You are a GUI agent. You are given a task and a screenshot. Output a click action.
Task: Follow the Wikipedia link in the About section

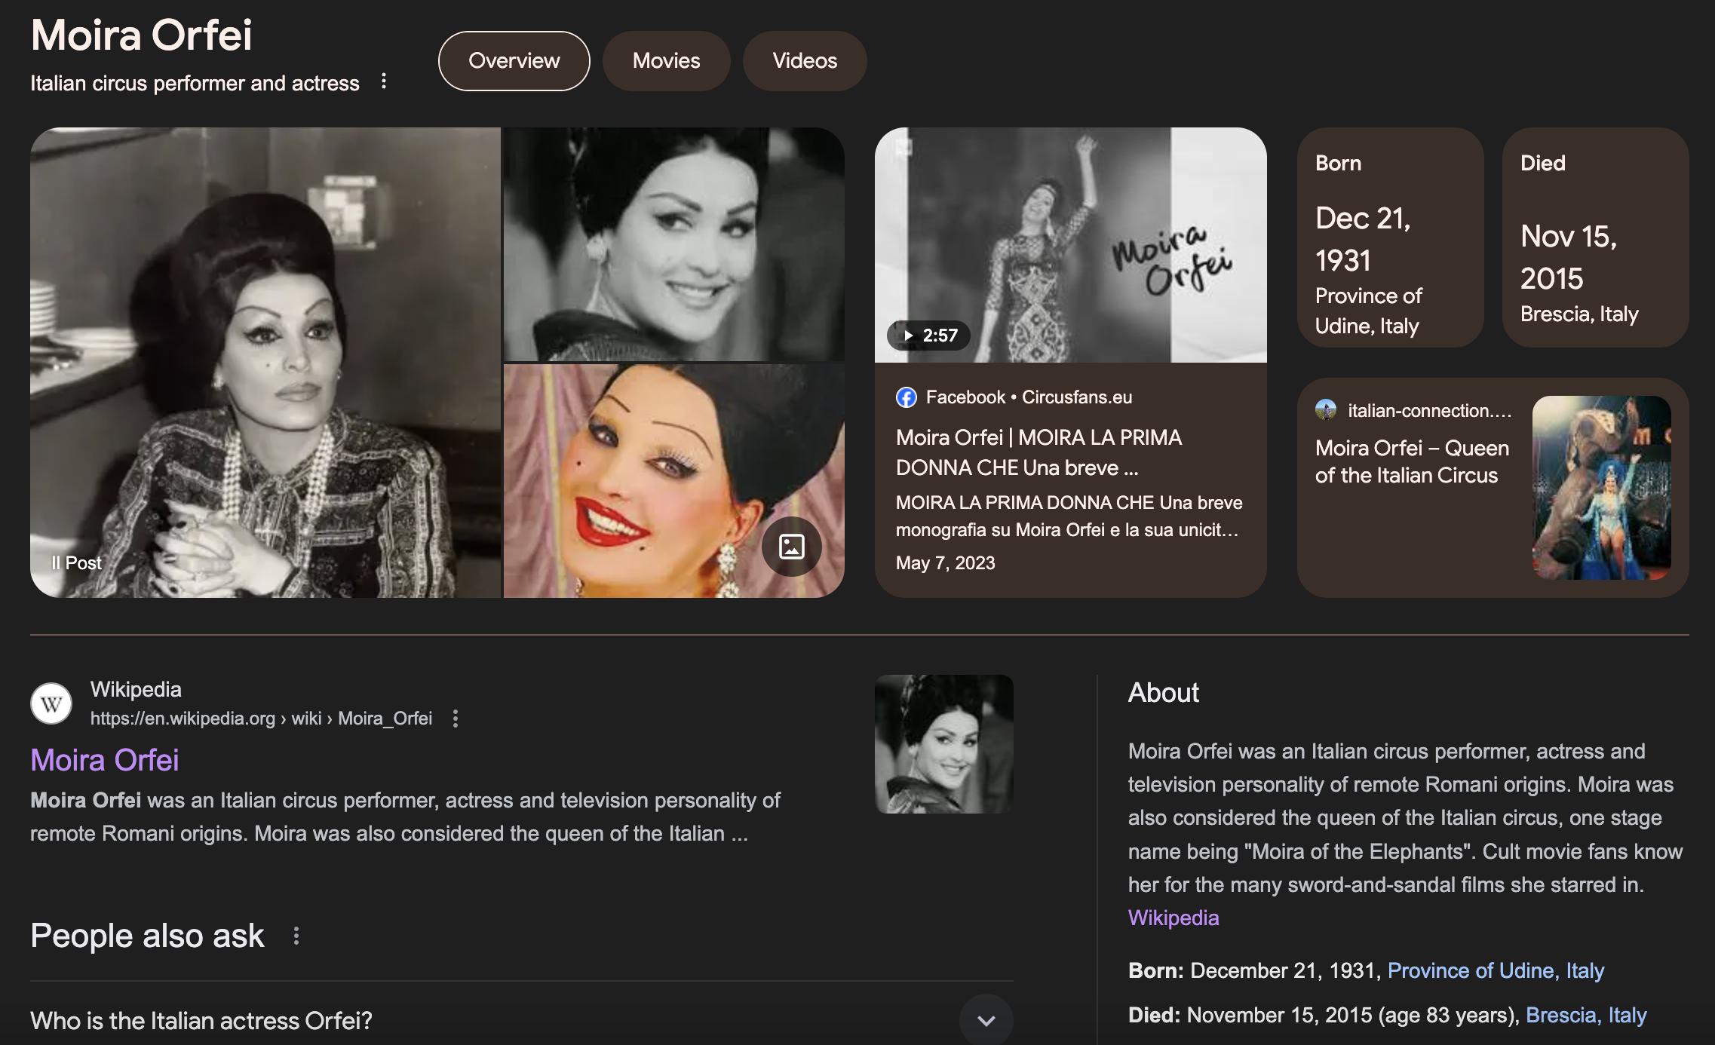point(1173,918)
